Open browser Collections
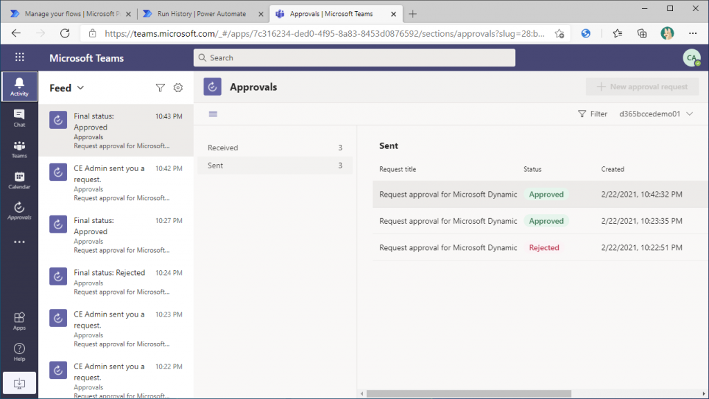 pyautogui.click(x=642, y=33)
